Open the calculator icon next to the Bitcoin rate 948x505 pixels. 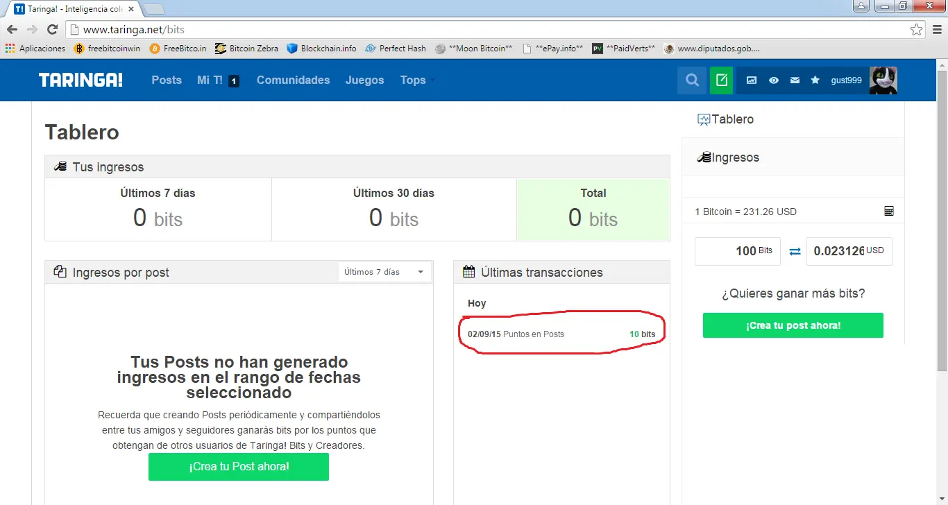tap(889, 212)
